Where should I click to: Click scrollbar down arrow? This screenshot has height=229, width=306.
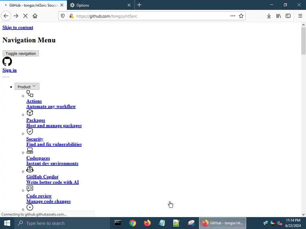[x=303, y=215]
